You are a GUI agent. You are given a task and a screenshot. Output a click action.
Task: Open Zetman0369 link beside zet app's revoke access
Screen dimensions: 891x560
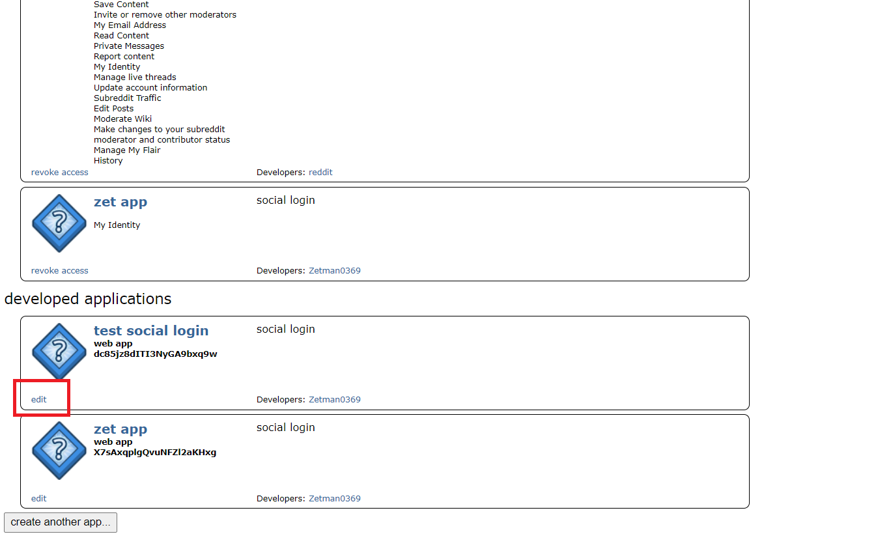pos(334,271)
